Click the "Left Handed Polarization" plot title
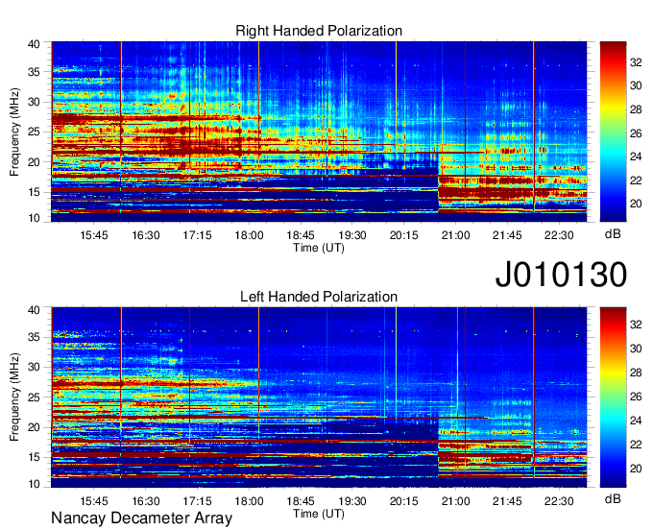Viewport: 653px width, 530px height. [319, 297]
